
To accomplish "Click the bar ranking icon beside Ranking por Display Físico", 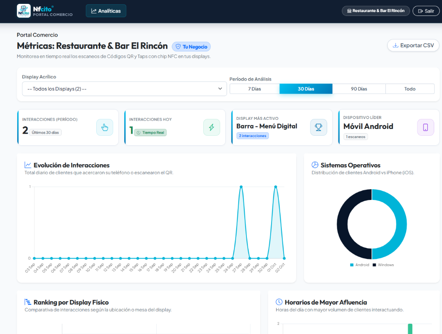I will click(x=28, y=302).
